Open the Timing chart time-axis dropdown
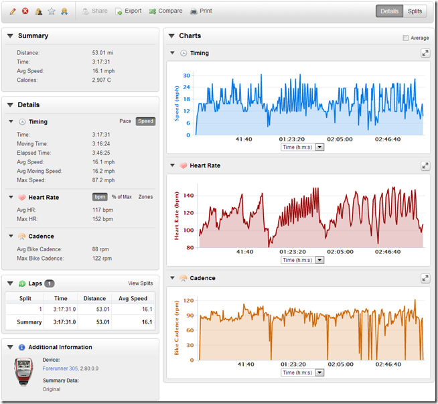 (x=319, y=147)
